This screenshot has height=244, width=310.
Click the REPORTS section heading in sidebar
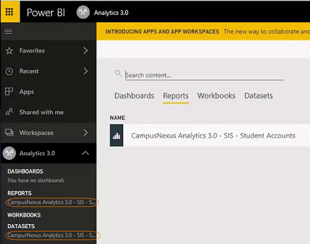[x=19, y=193]
